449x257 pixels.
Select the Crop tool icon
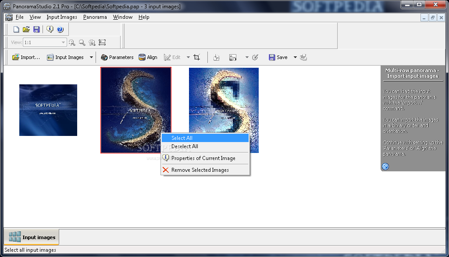(197, 57)
